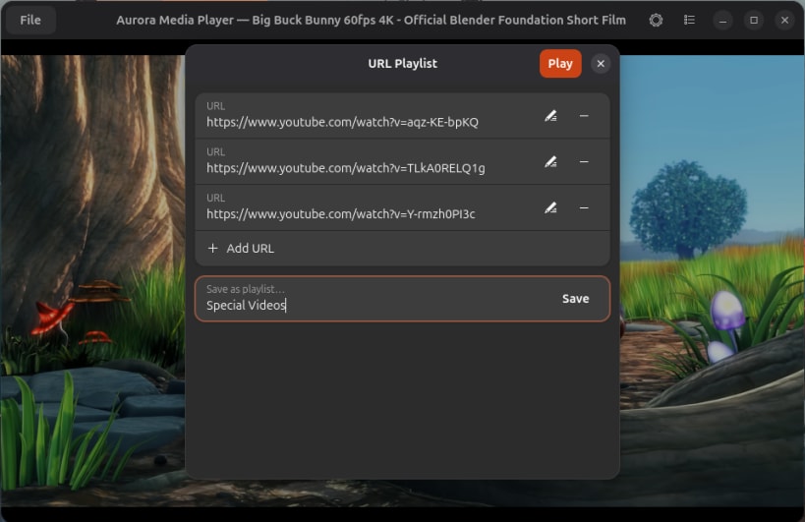This screenshot has width=805, height=522.
Task: Close the URL Playlist dialog
Action: click(x=601, y=64)
